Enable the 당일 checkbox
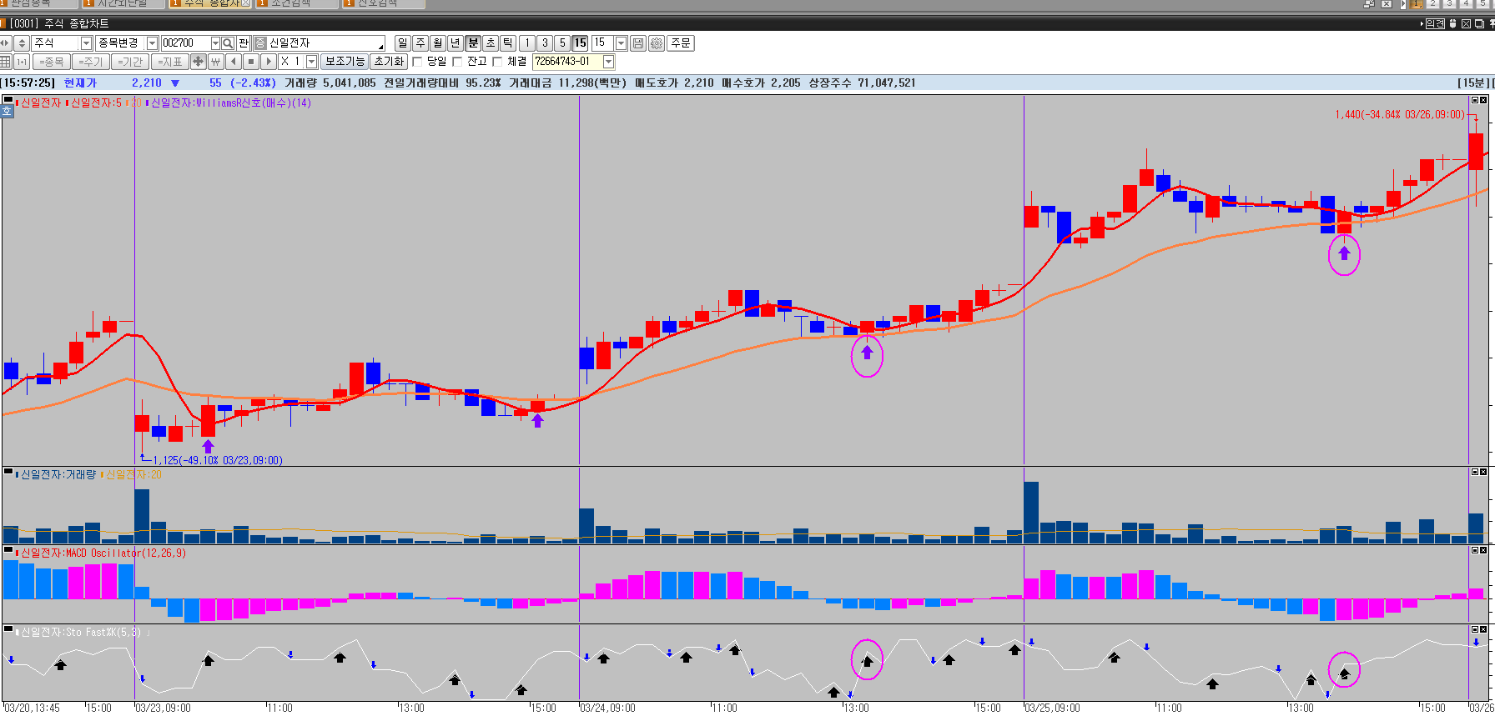The image size is (1495, 716). coord(418,62)
